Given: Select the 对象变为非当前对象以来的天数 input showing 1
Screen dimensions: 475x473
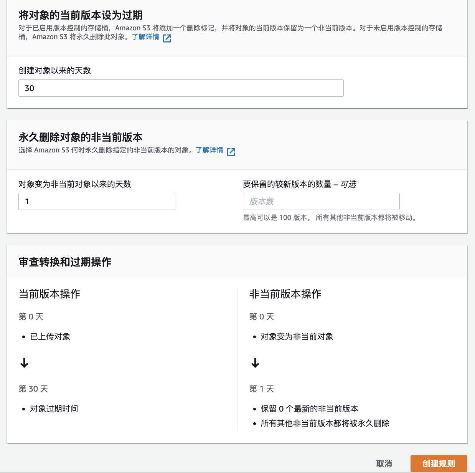Looking at the screenshot, I should pos(97,201).
